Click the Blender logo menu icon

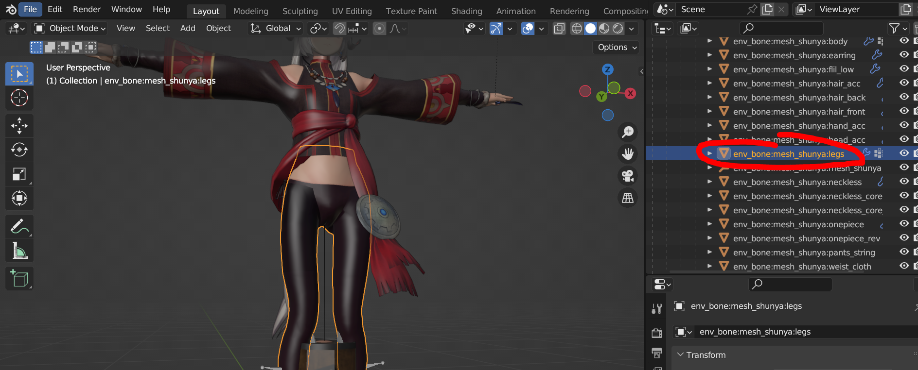(x=11, y=9)
